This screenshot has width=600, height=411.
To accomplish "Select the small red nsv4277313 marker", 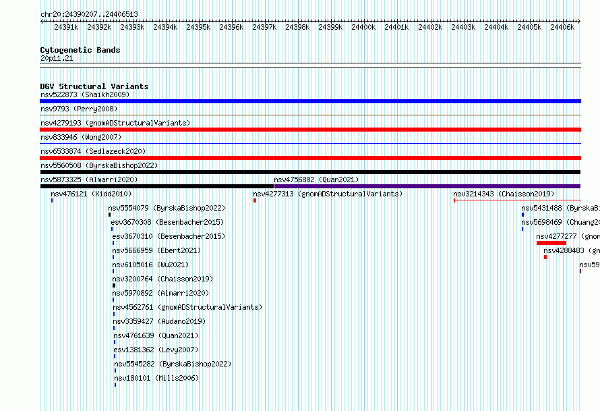I will tap(255, 200).
